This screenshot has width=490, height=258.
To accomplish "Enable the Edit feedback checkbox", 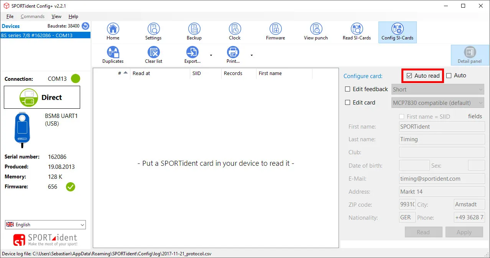I will [348, 89].
